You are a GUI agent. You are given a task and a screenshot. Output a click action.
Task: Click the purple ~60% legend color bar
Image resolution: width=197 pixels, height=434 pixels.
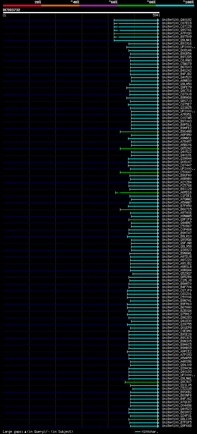(98, 5)
